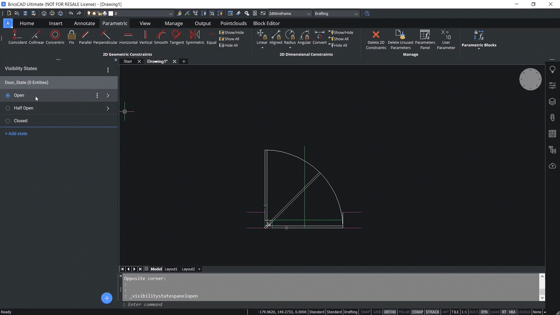Click the Convert dimensional constraint tool
The image size is (560, 315).
point(319,37)
